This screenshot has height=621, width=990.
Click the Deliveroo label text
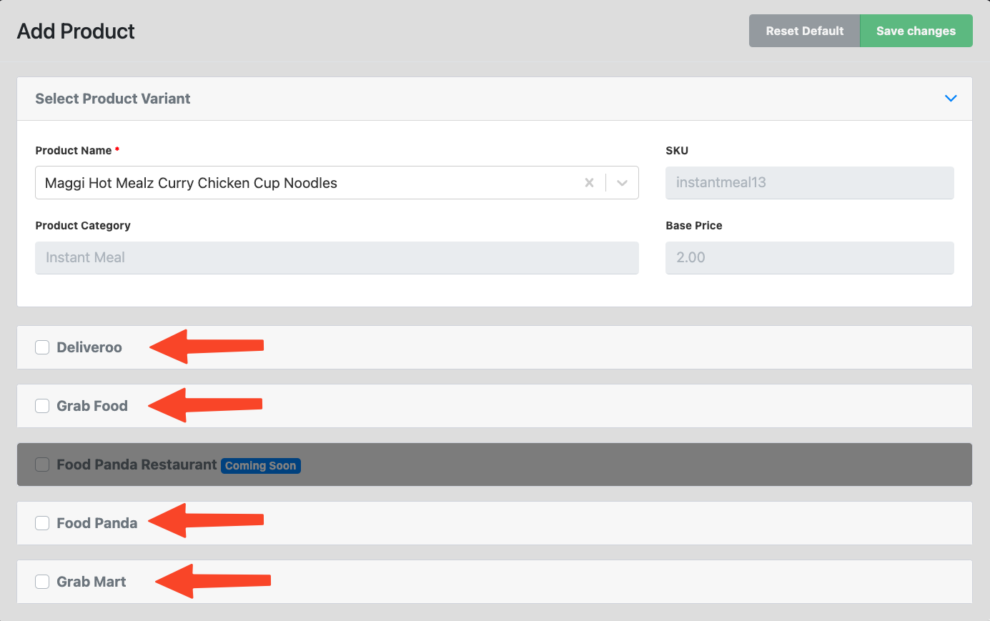click(x=89, y=347)
